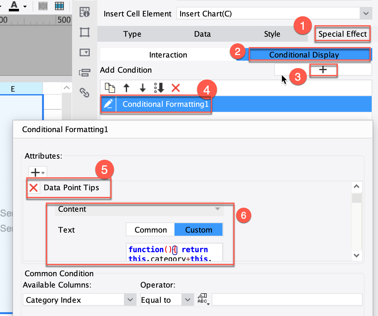
Task: Remove the Data Point Tips attribute
Action: coord(33,187)
